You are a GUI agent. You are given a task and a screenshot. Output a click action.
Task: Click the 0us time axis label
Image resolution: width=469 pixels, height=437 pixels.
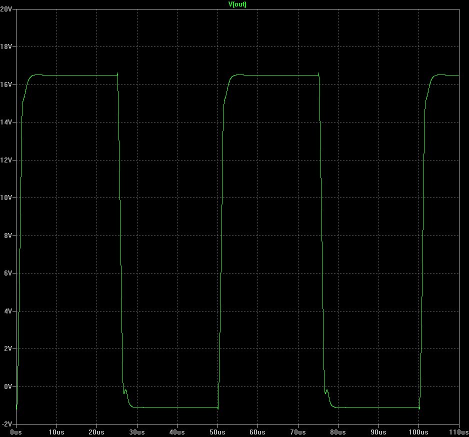tap(16, 432)
